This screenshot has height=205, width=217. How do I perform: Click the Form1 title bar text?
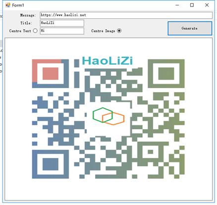(x=18, y=5)
